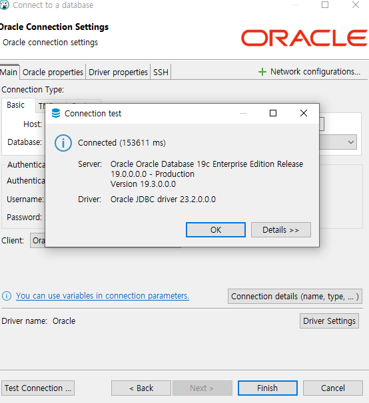Close the Connect to a database window
The image size is (369, 403).
356,5
